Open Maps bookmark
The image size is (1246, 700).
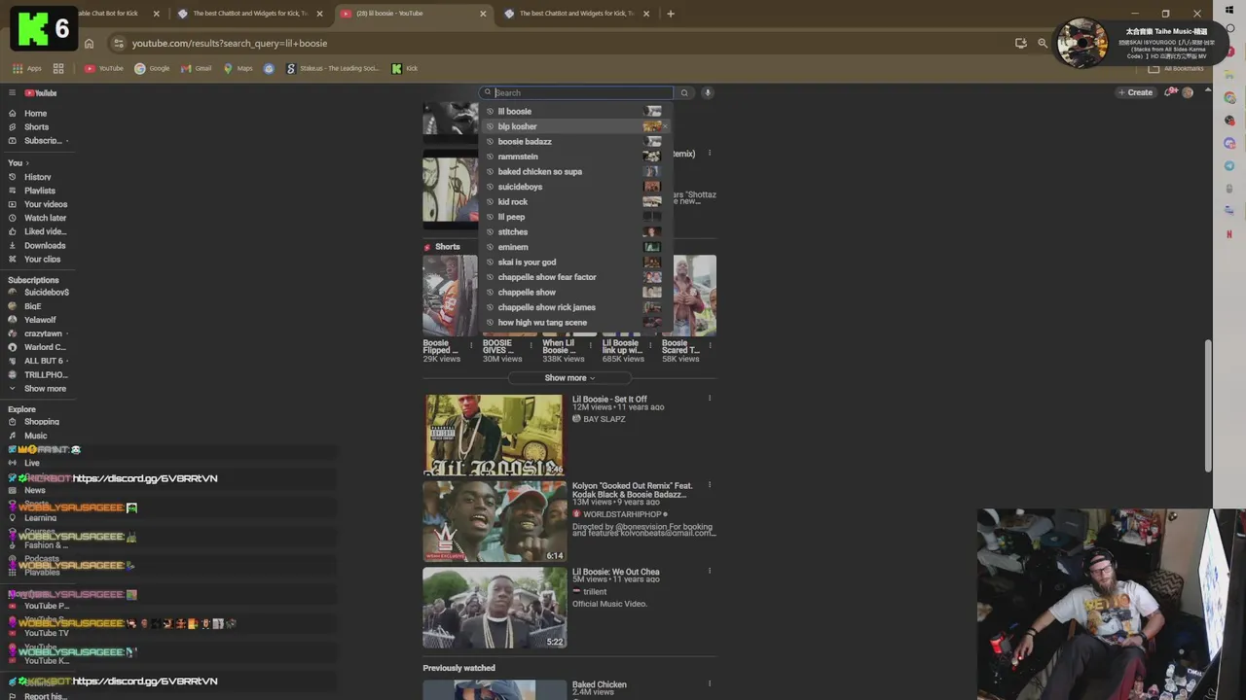pos(238,69)
